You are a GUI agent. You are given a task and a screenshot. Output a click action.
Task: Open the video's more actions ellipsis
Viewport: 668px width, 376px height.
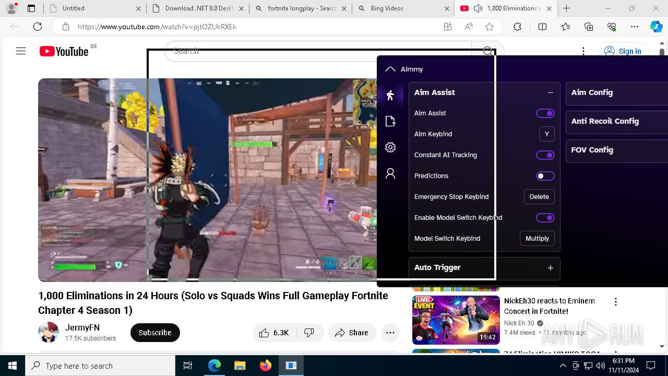click(x=390, y=333)
